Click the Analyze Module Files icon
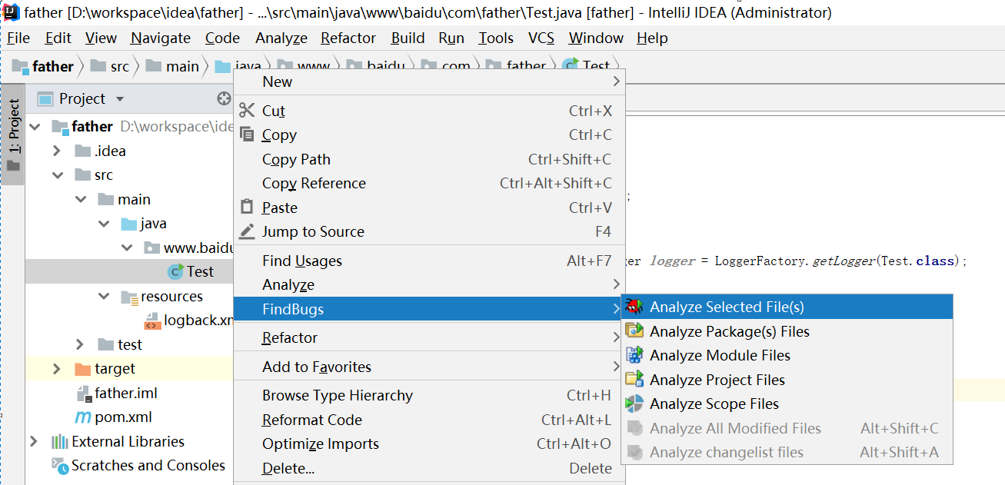The height and width of the screenshot is (485, 1005). (x=634, y=355)
